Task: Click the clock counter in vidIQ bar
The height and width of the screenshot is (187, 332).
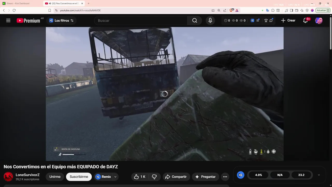Action: tap(227, 21)
